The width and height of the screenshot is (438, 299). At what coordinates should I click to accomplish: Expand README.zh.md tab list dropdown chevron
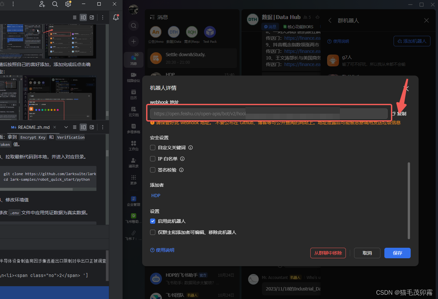(66, 127)
